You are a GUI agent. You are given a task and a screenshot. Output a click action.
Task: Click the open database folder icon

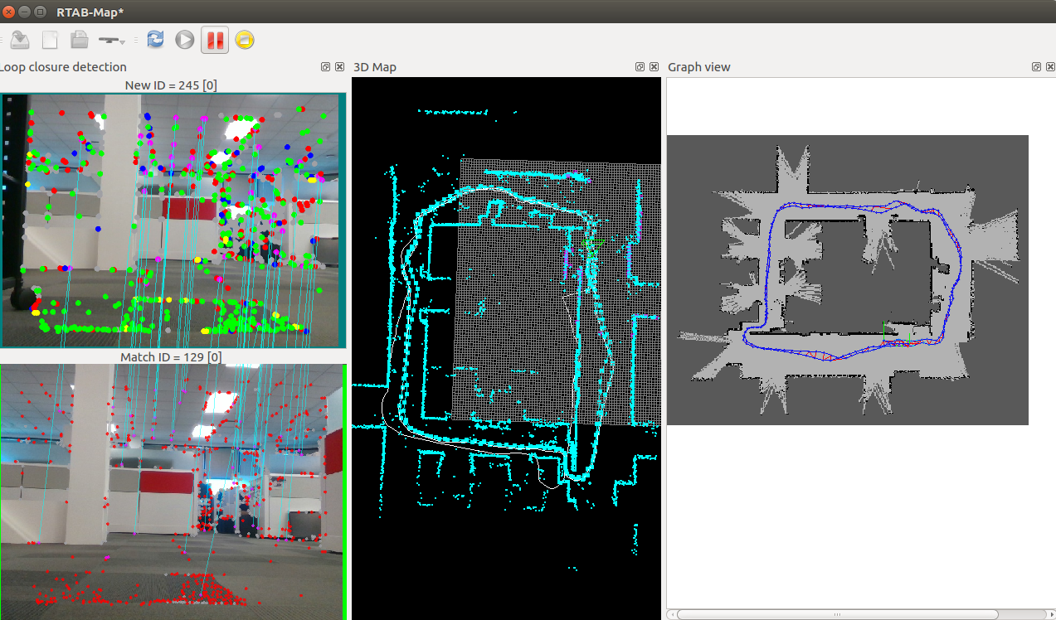click(x=79, y=40)
